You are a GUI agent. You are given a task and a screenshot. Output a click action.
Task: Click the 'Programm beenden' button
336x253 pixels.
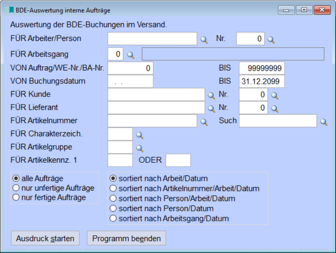coord(127,238)
